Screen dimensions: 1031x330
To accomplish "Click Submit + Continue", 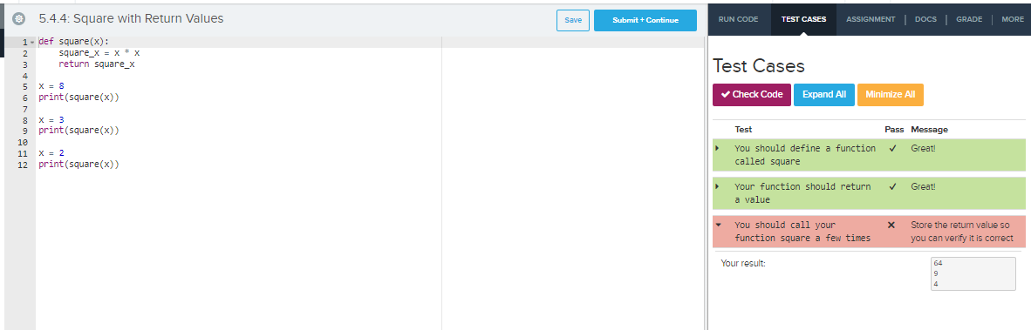I will [645, 20].
